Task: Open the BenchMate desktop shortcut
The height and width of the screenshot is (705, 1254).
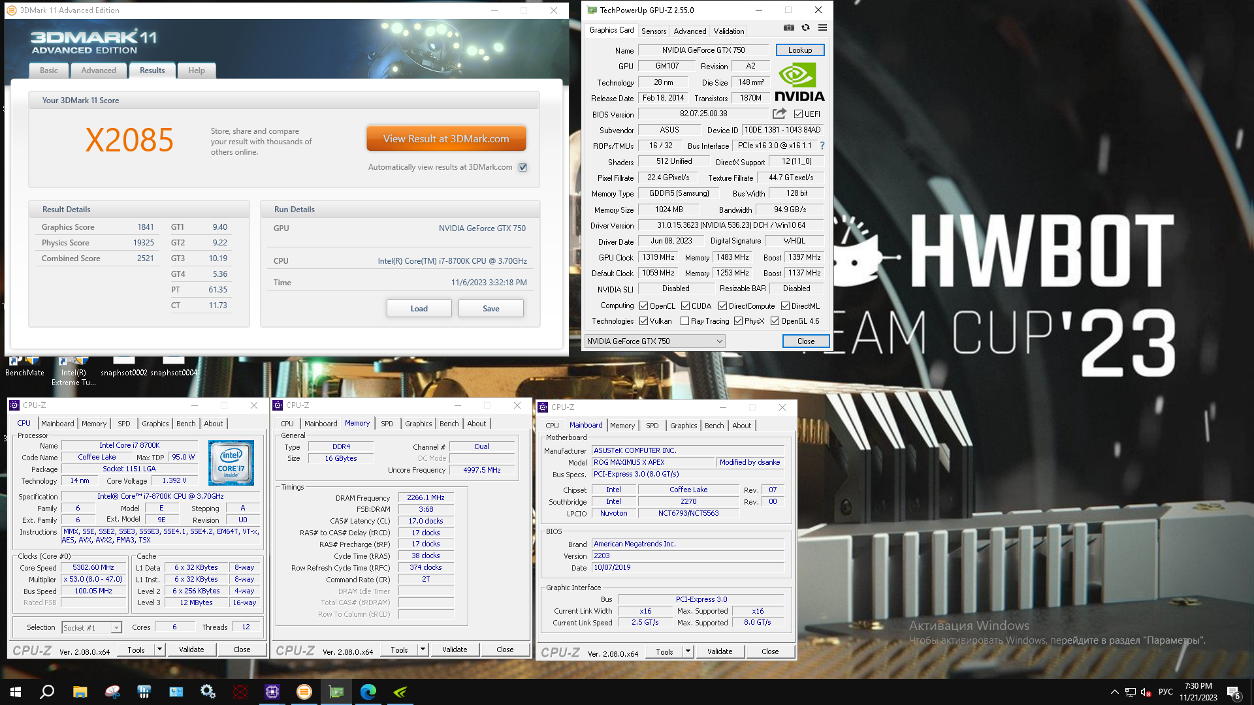Action: click(x=24, y=366)
